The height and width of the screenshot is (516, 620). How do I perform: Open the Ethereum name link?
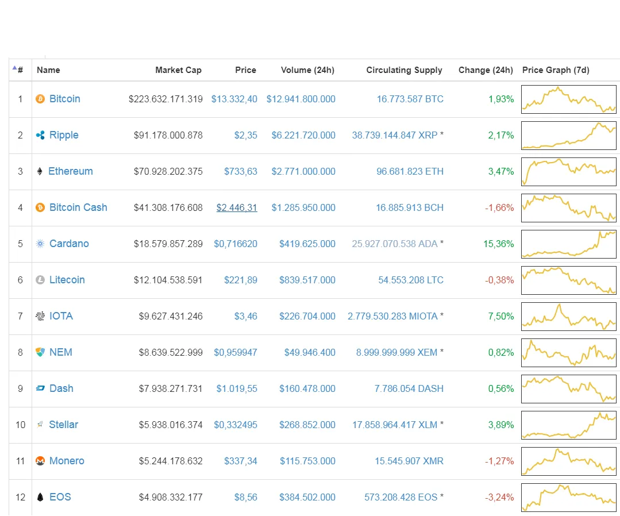(70, 171)
